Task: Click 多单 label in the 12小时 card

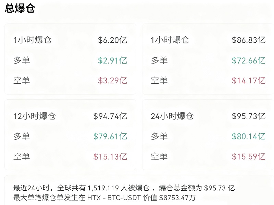Action: click(22, 136)
